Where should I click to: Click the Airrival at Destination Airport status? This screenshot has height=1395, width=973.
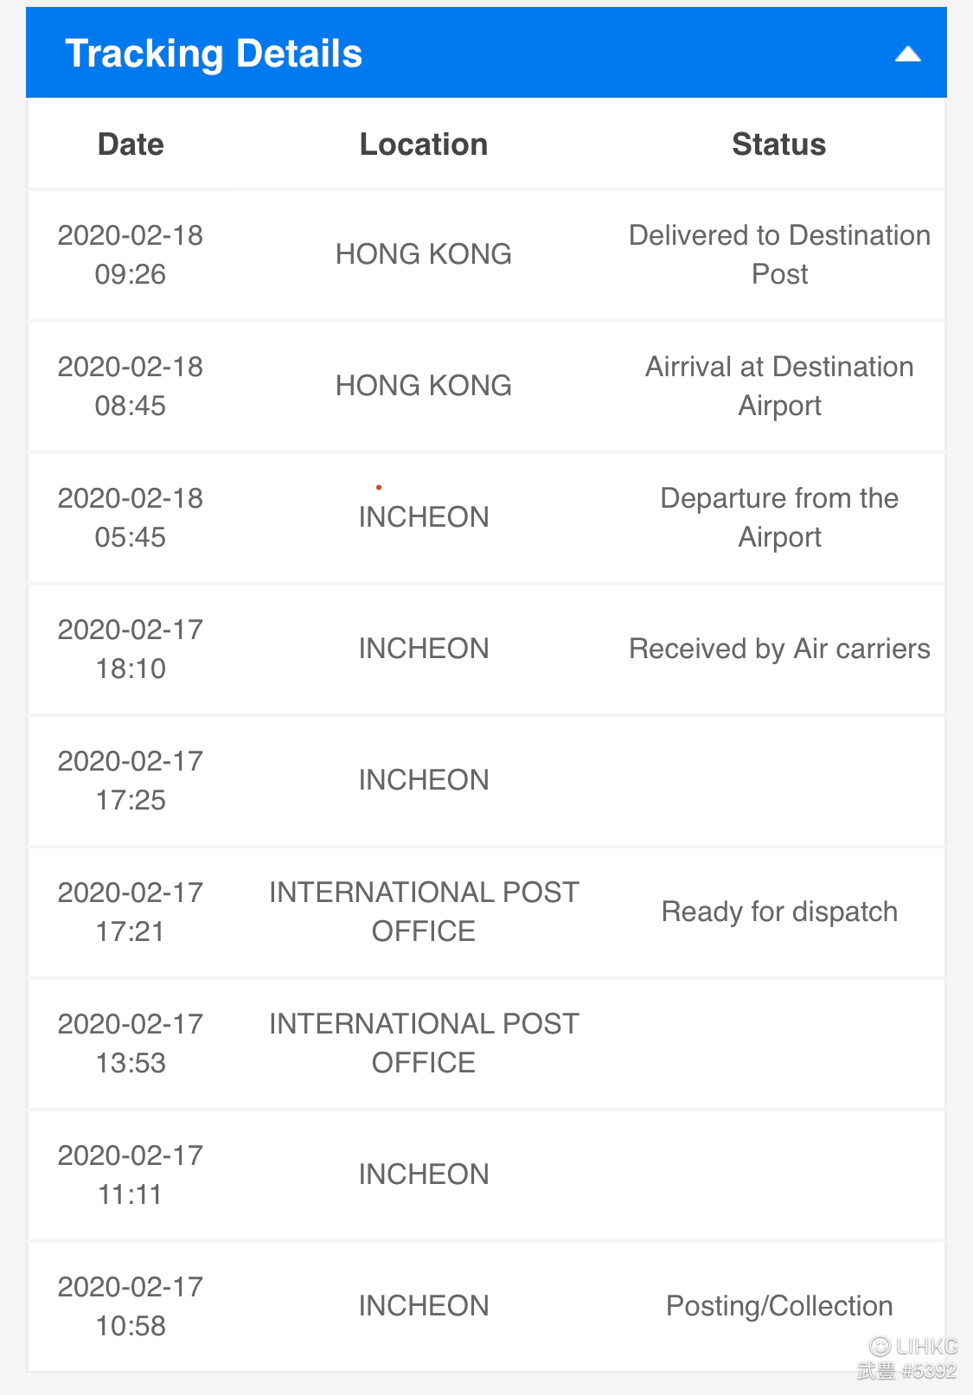point(779,386)
